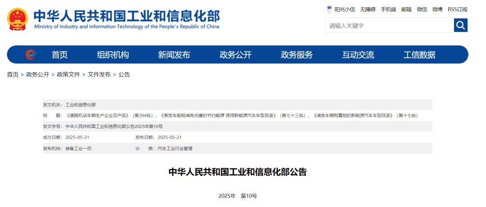486x207 pixels.
Task: Click the English ministry name subtitle
Action: point(127,26)
